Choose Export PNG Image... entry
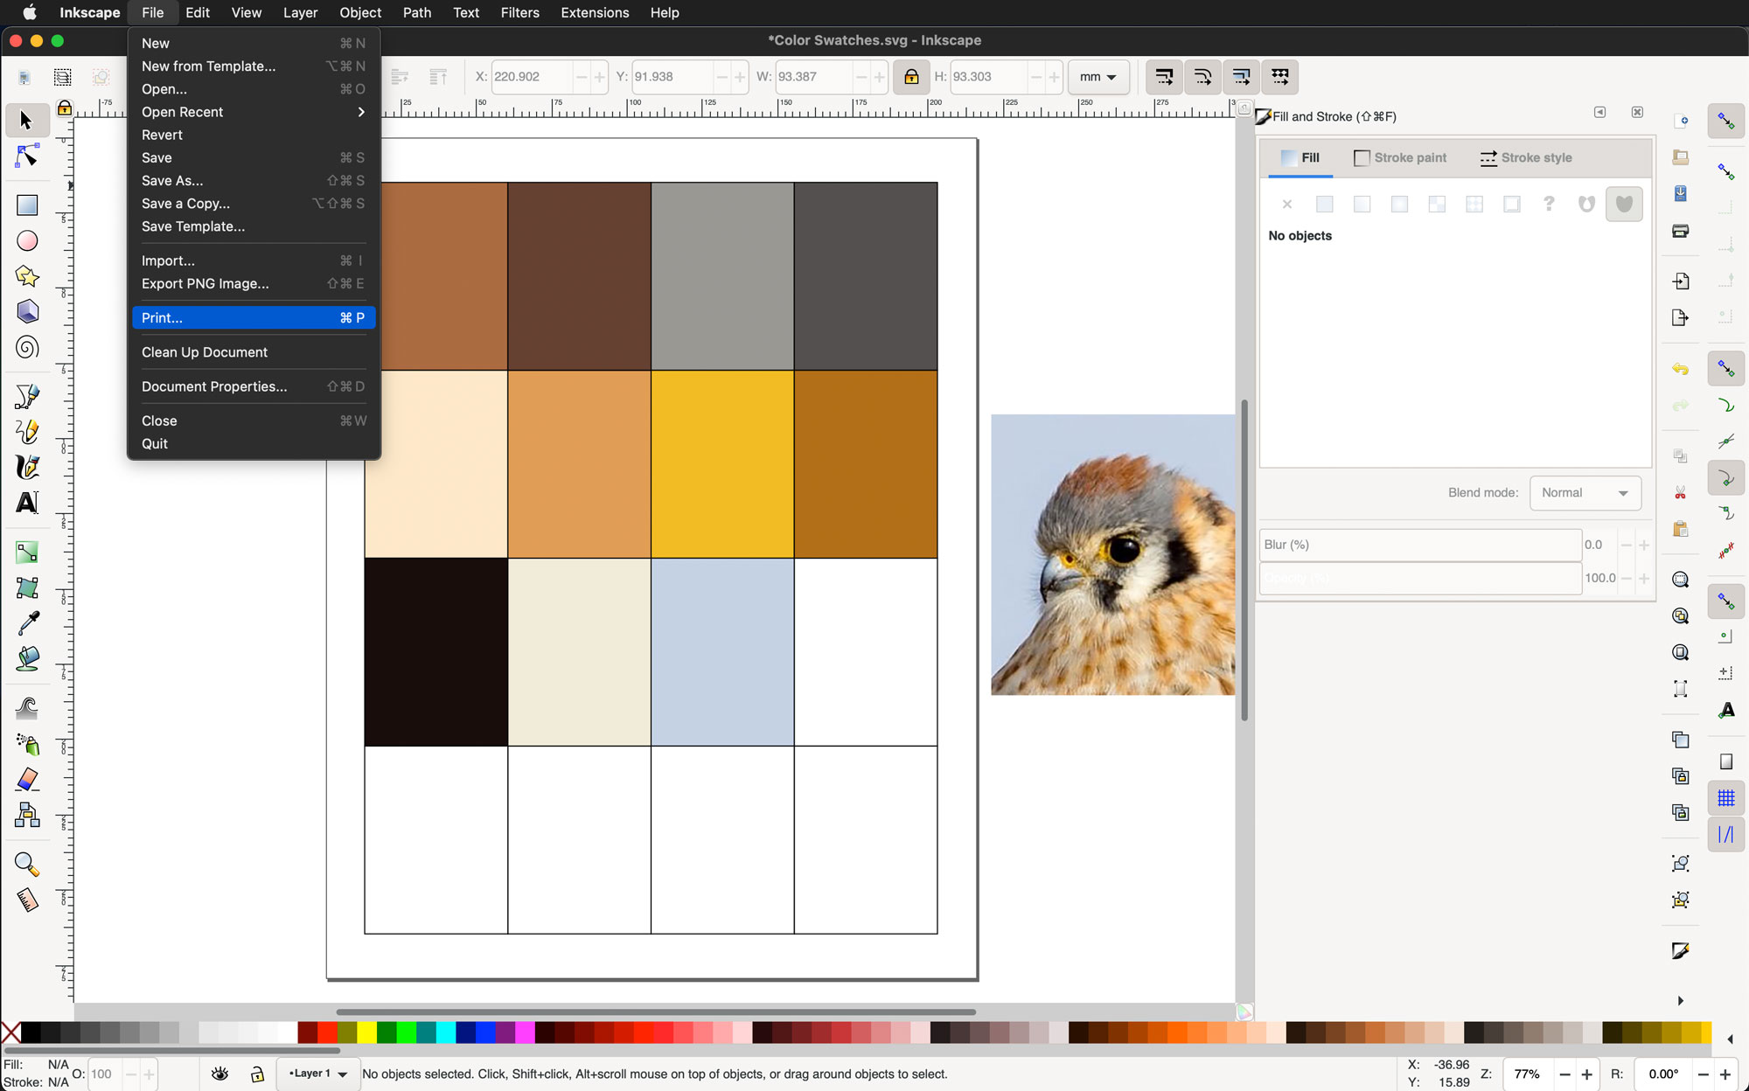 point(254,284)
